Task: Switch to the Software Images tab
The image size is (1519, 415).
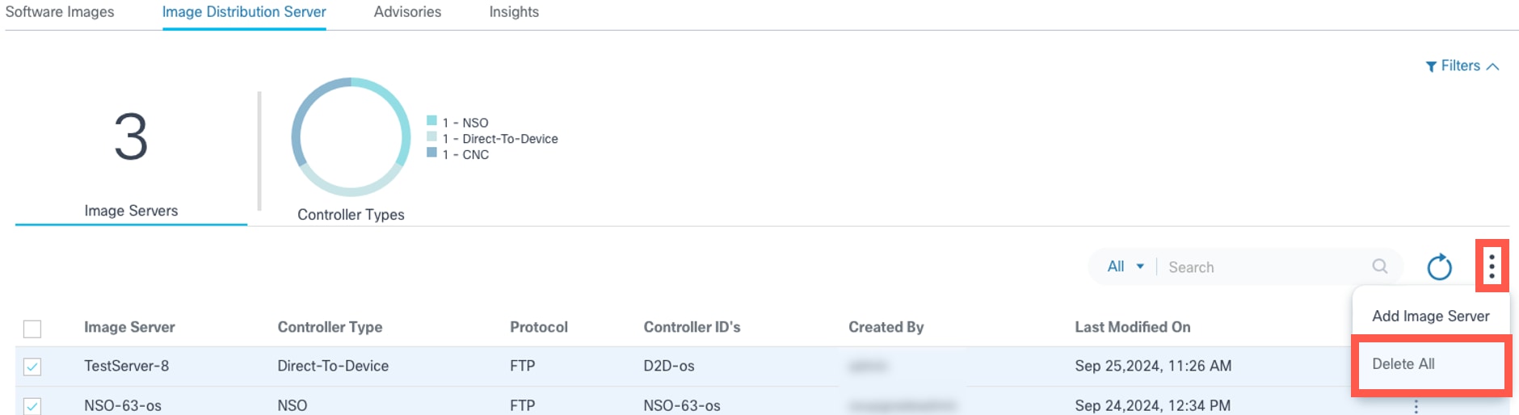Action: pos(60,12)
